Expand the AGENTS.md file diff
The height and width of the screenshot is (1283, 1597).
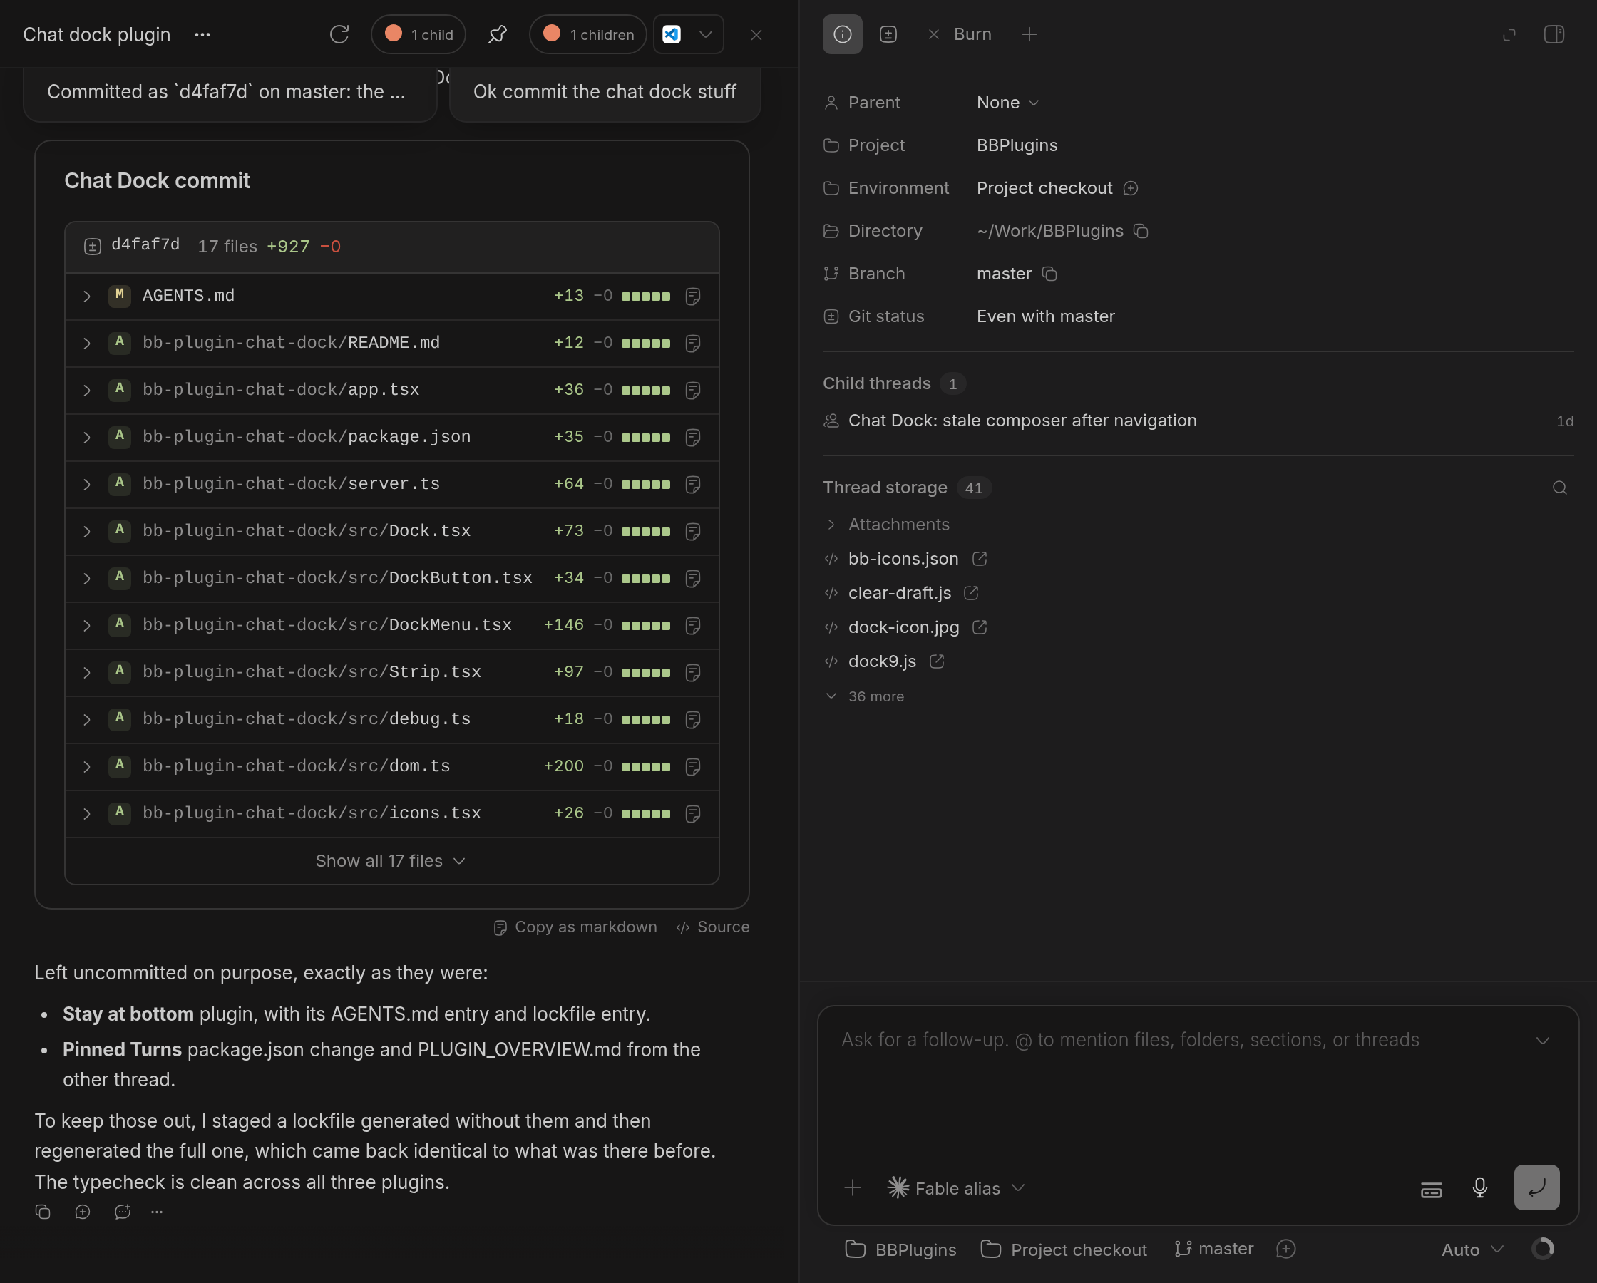pyautogui.click(x=87, y=297)
